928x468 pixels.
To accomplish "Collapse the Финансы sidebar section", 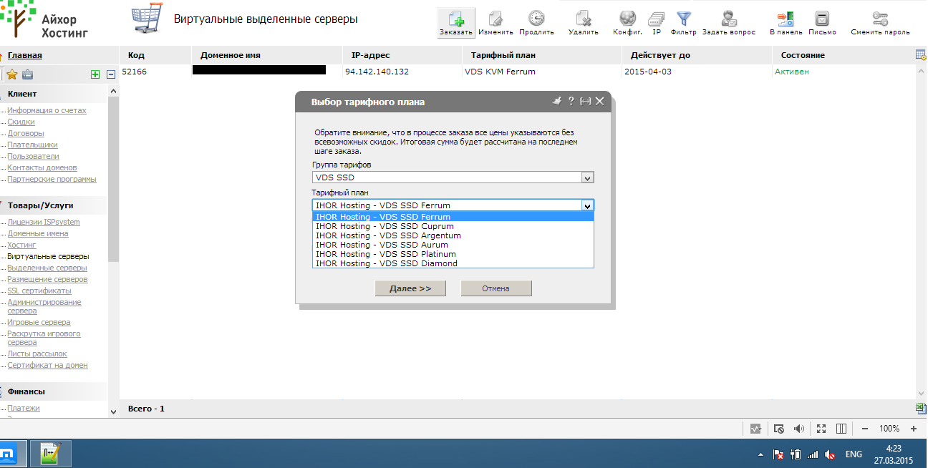I will pyautogui.click(x=26, y=391).
